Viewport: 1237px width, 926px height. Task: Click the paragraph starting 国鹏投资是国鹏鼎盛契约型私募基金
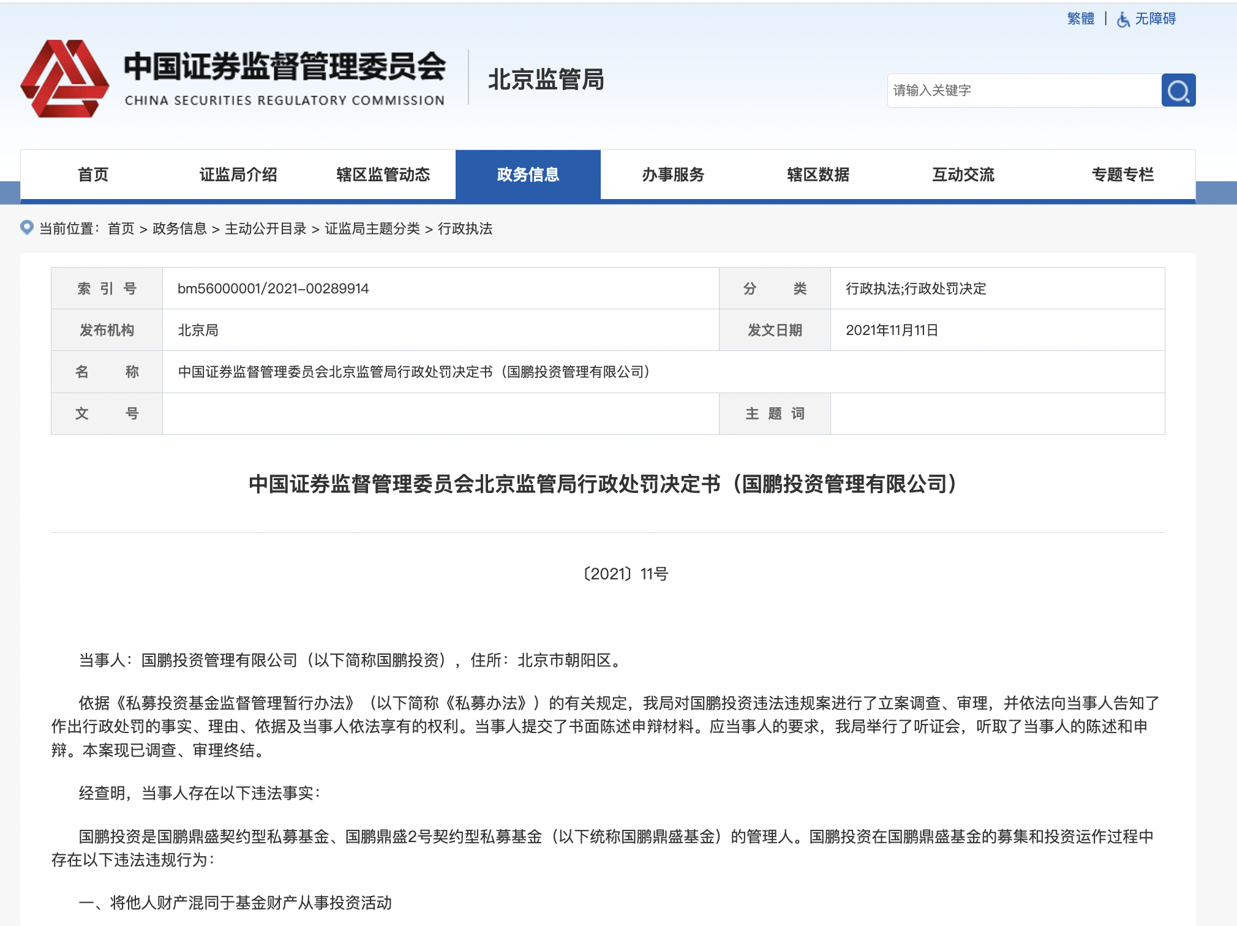tap(603, 848)
